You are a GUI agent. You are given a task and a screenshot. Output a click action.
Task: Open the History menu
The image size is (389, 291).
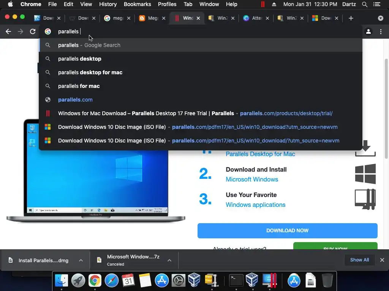click(108, 4)
